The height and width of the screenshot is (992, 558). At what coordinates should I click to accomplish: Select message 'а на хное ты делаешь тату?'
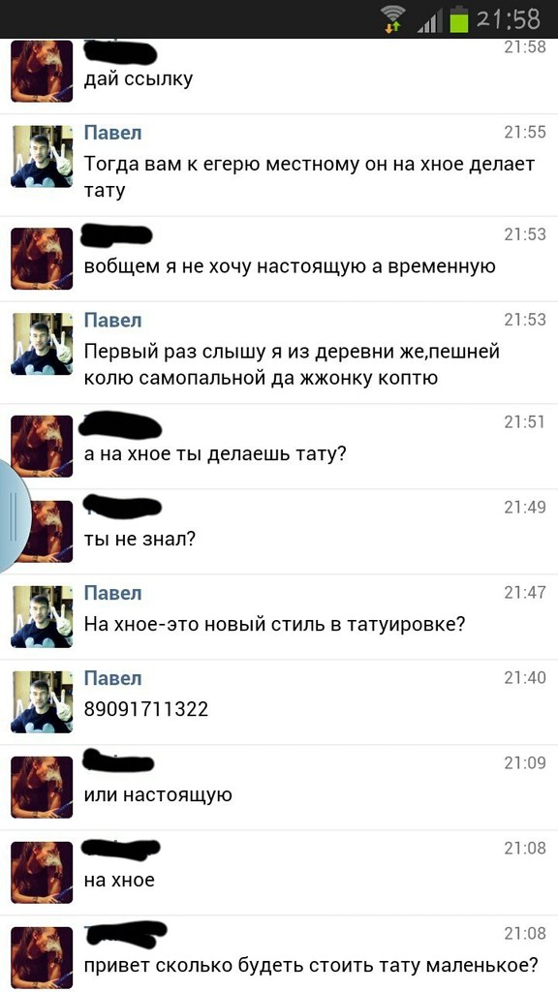click(x=216, y=454)
